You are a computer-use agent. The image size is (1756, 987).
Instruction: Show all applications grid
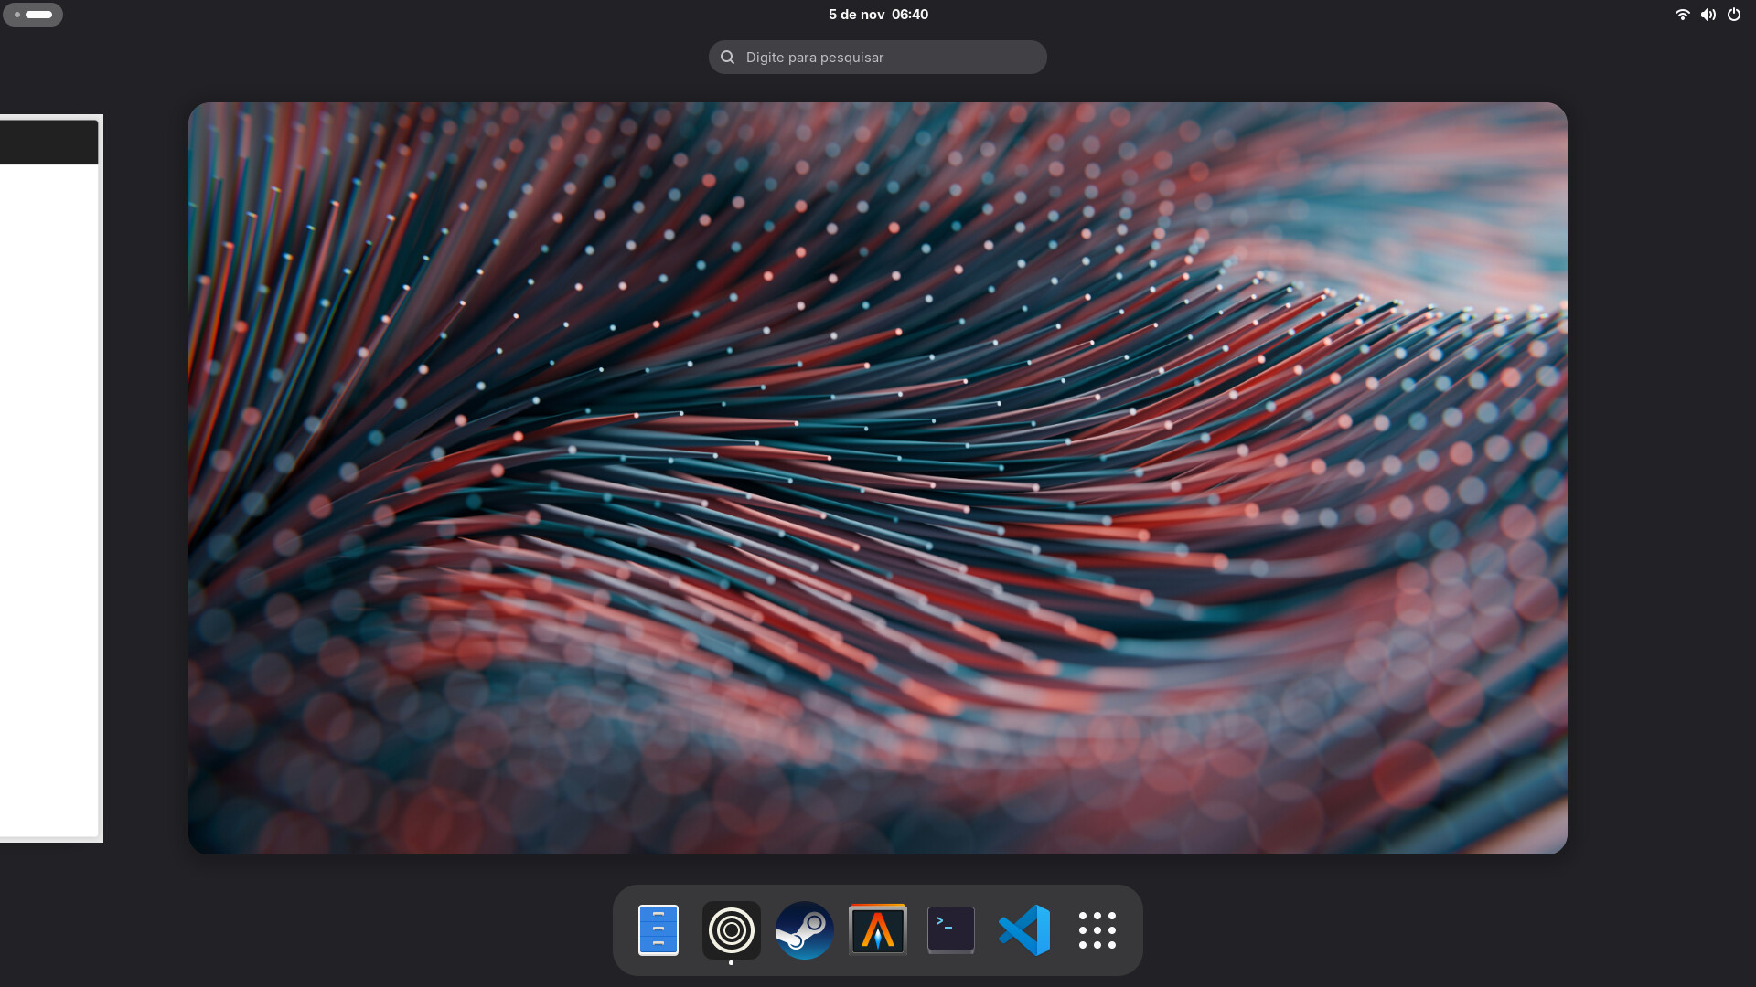[x=1097, y=930]
